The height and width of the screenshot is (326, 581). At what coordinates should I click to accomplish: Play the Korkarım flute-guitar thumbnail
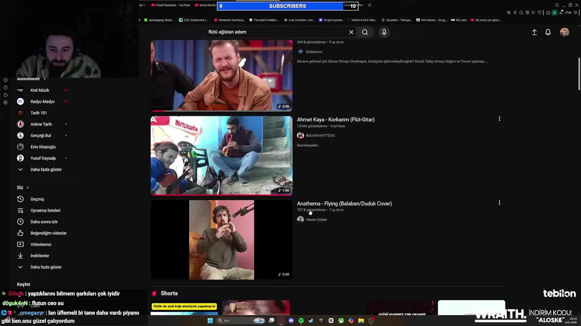pos(222,156)
